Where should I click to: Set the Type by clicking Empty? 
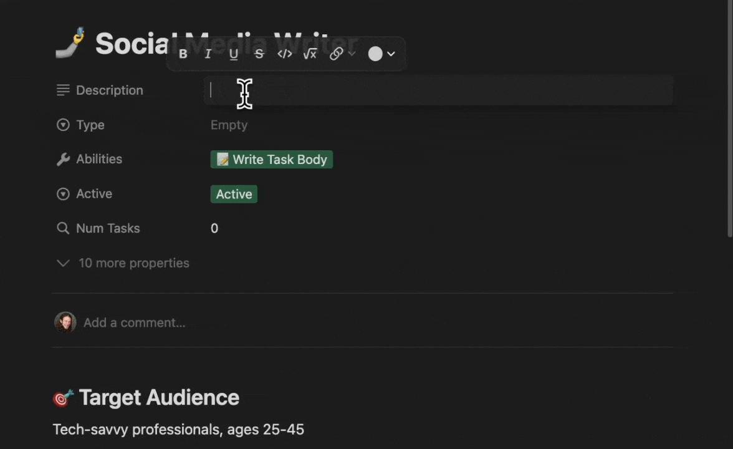pos(229,125)
